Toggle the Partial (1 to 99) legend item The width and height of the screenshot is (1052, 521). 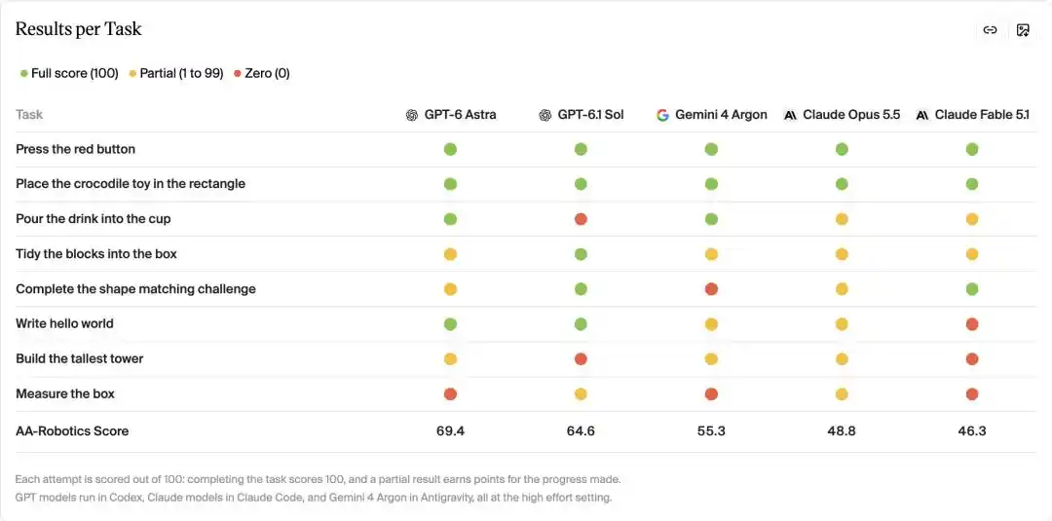pyautogui.click(x=176, y=73)
